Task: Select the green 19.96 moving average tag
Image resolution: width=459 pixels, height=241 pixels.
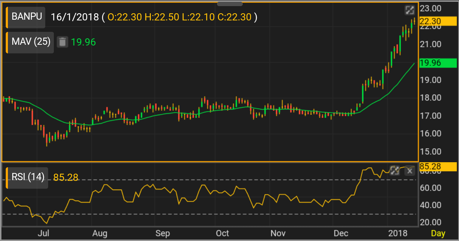Action: click(x=438, y=63)
